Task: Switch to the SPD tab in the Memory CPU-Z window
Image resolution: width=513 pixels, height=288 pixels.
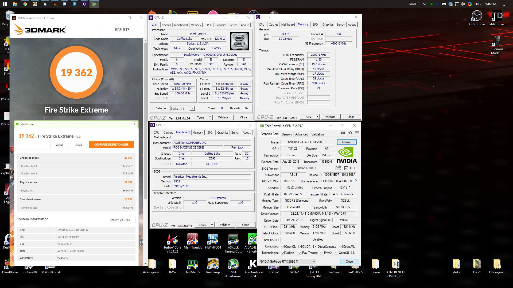Action: click(x=315, y=25)
